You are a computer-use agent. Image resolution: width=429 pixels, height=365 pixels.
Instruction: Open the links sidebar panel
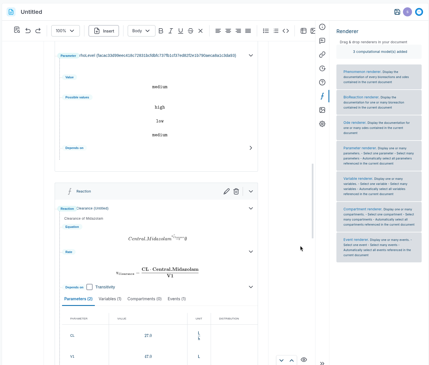point(322,55)
